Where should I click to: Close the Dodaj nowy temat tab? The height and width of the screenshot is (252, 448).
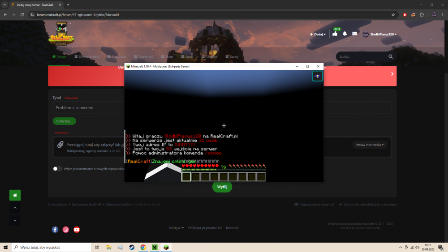[60, 4]
